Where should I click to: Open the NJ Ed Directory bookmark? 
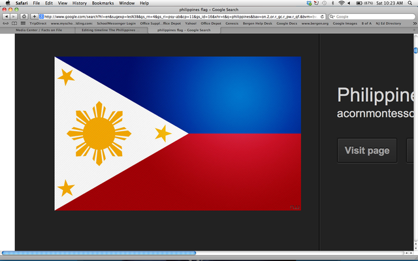tap(389, 23)
